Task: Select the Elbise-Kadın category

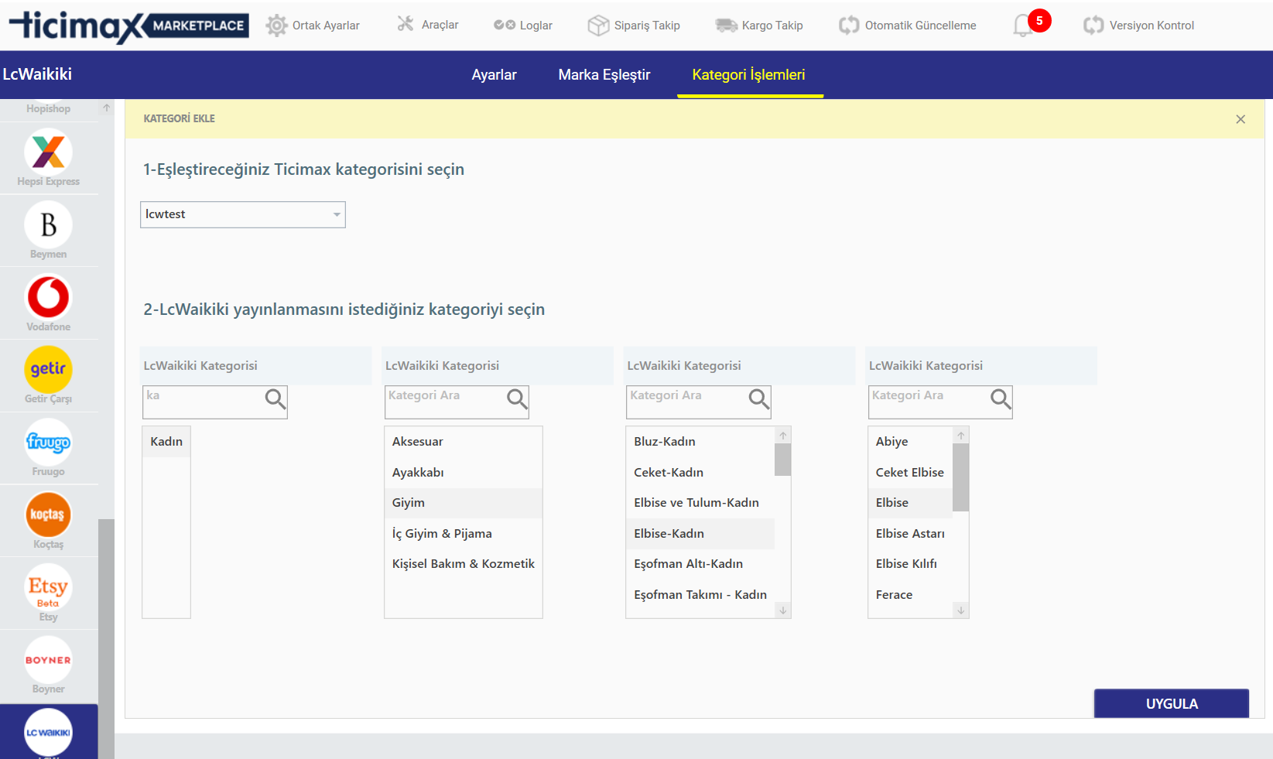Action: [700, 534]
